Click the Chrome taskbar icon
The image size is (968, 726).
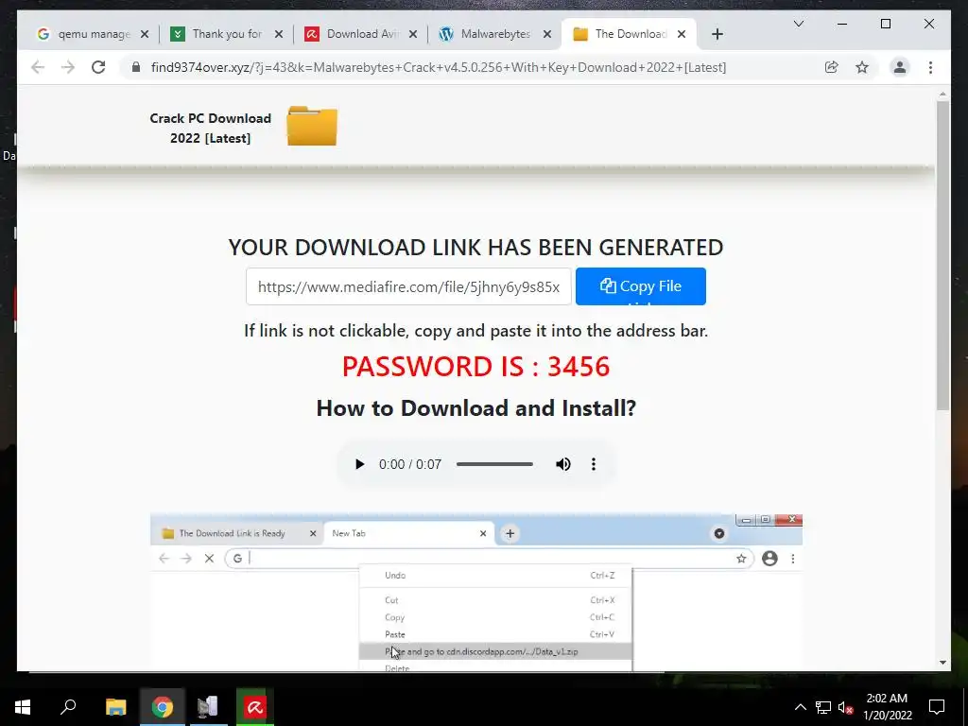click(x=163, y=707)
